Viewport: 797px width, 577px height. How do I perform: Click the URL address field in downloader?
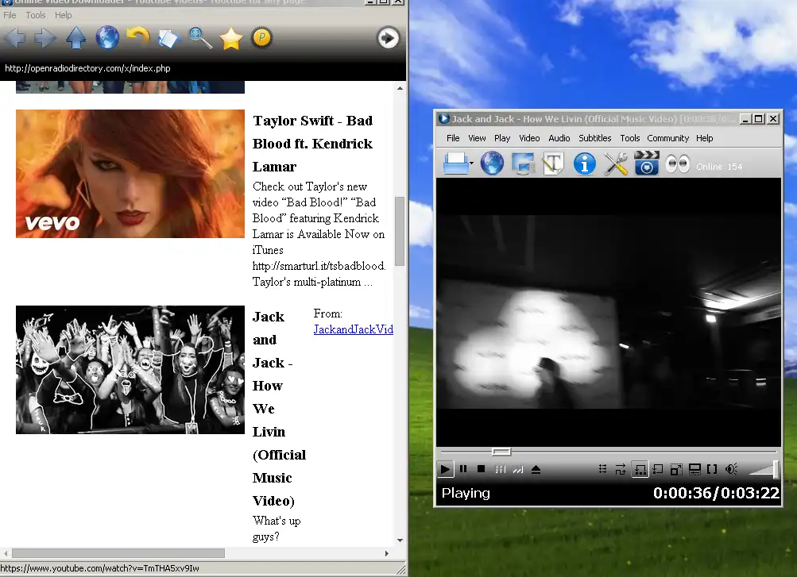(x=203, y=68)
